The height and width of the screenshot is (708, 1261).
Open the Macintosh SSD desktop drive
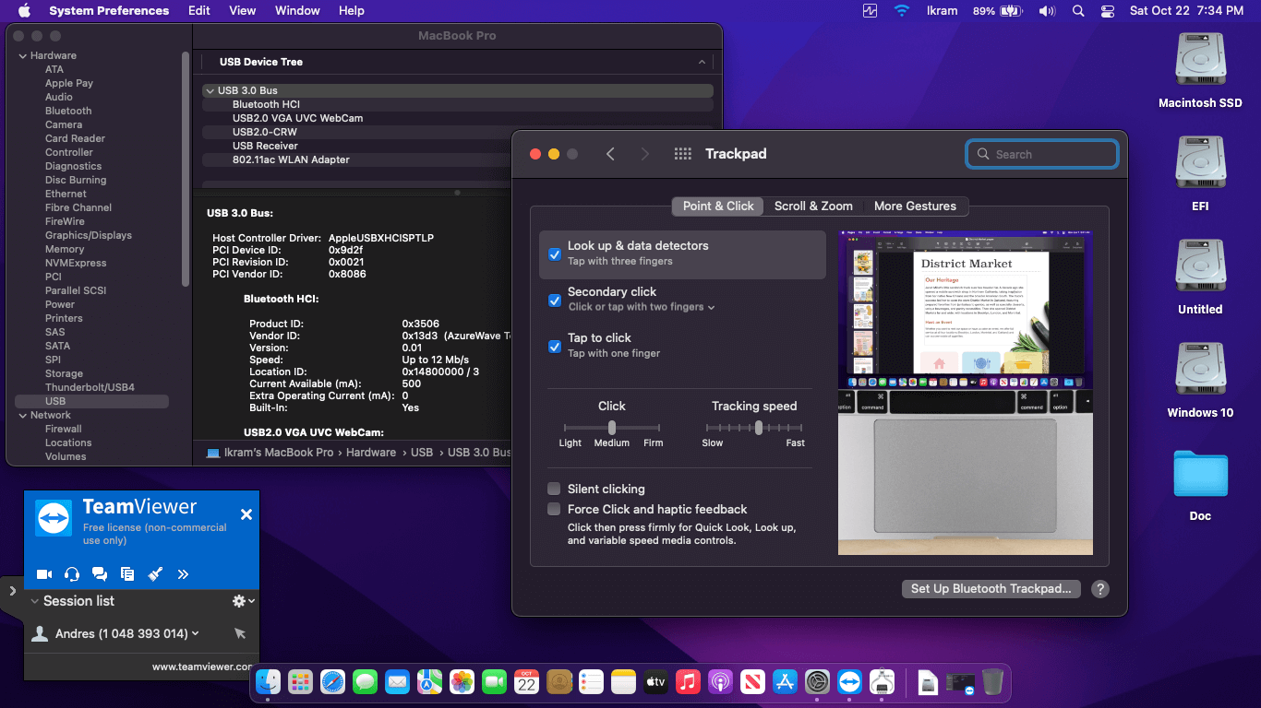point(1200,61)
